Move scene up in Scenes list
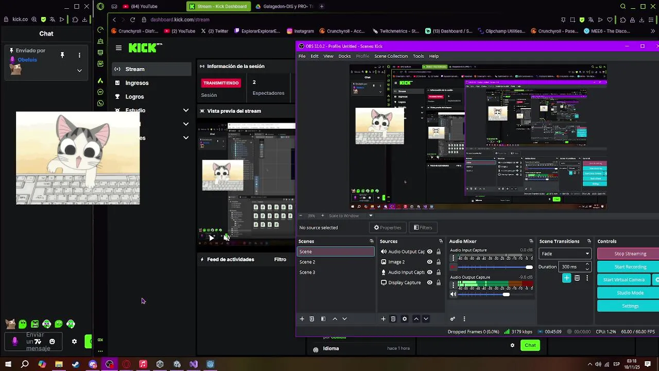Viewport: 659px width, 371px height. (x=335, y=319)
